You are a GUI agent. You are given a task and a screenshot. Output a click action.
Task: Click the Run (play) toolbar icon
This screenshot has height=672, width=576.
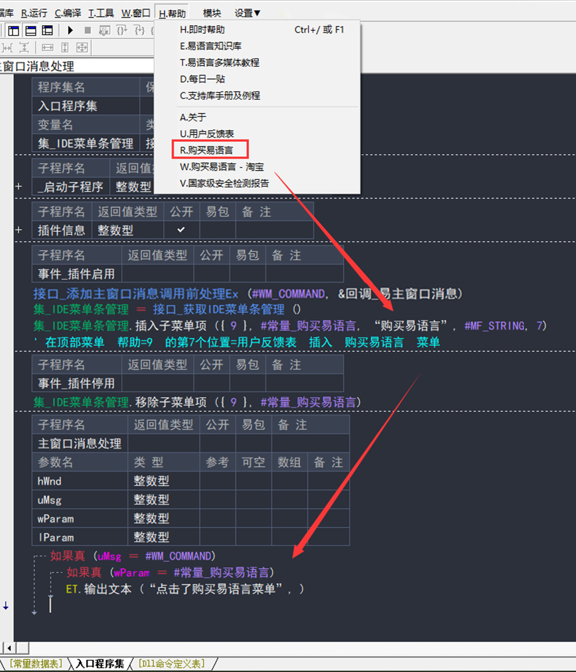click(70, 31)
